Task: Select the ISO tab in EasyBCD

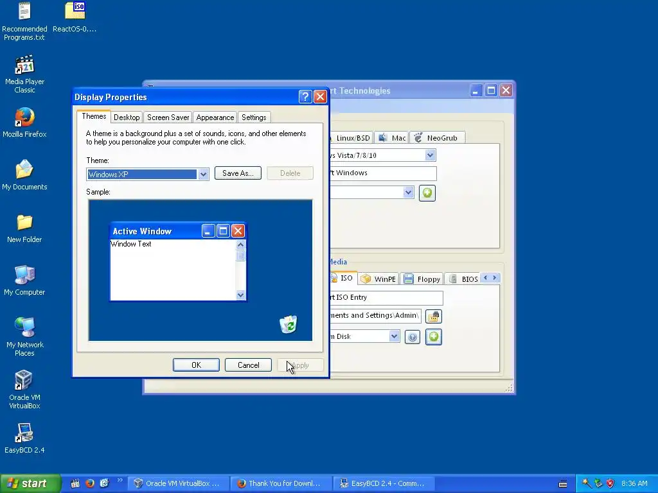Action: (343, 278)
